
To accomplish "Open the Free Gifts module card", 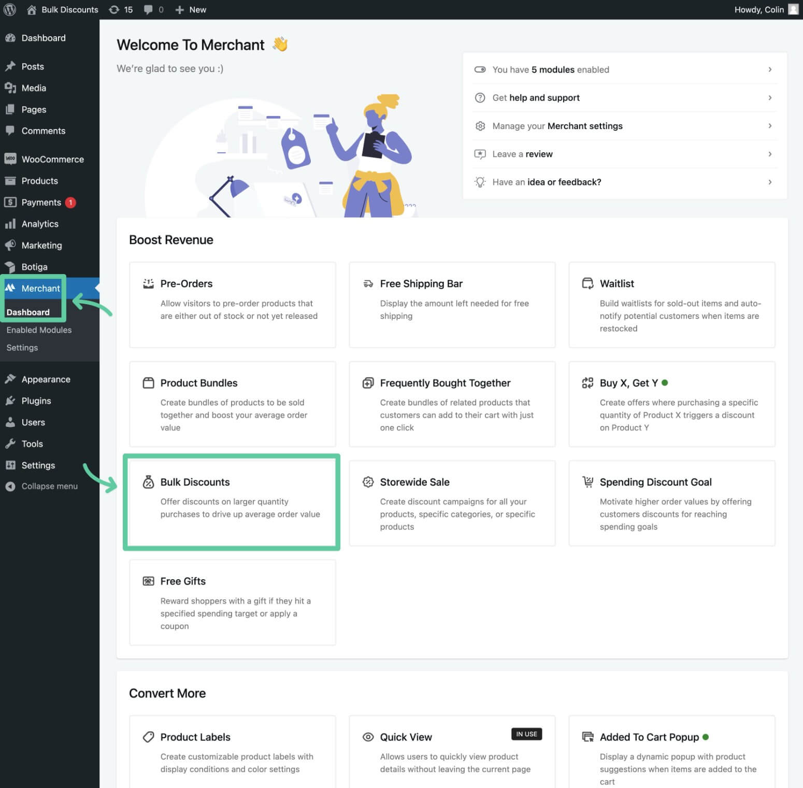I will [x=233, y=603].
